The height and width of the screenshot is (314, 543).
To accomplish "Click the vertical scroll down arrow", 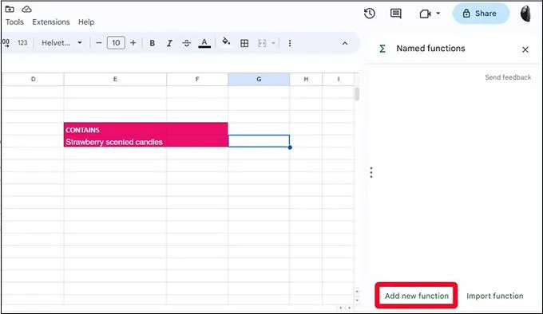I will coord(357,300).
